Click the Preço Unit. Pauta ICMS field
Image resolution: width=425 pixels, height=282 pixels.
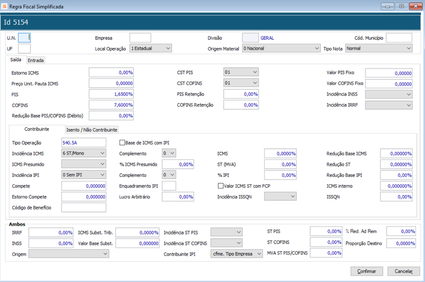pyautogui.click(x=111, y=83)
